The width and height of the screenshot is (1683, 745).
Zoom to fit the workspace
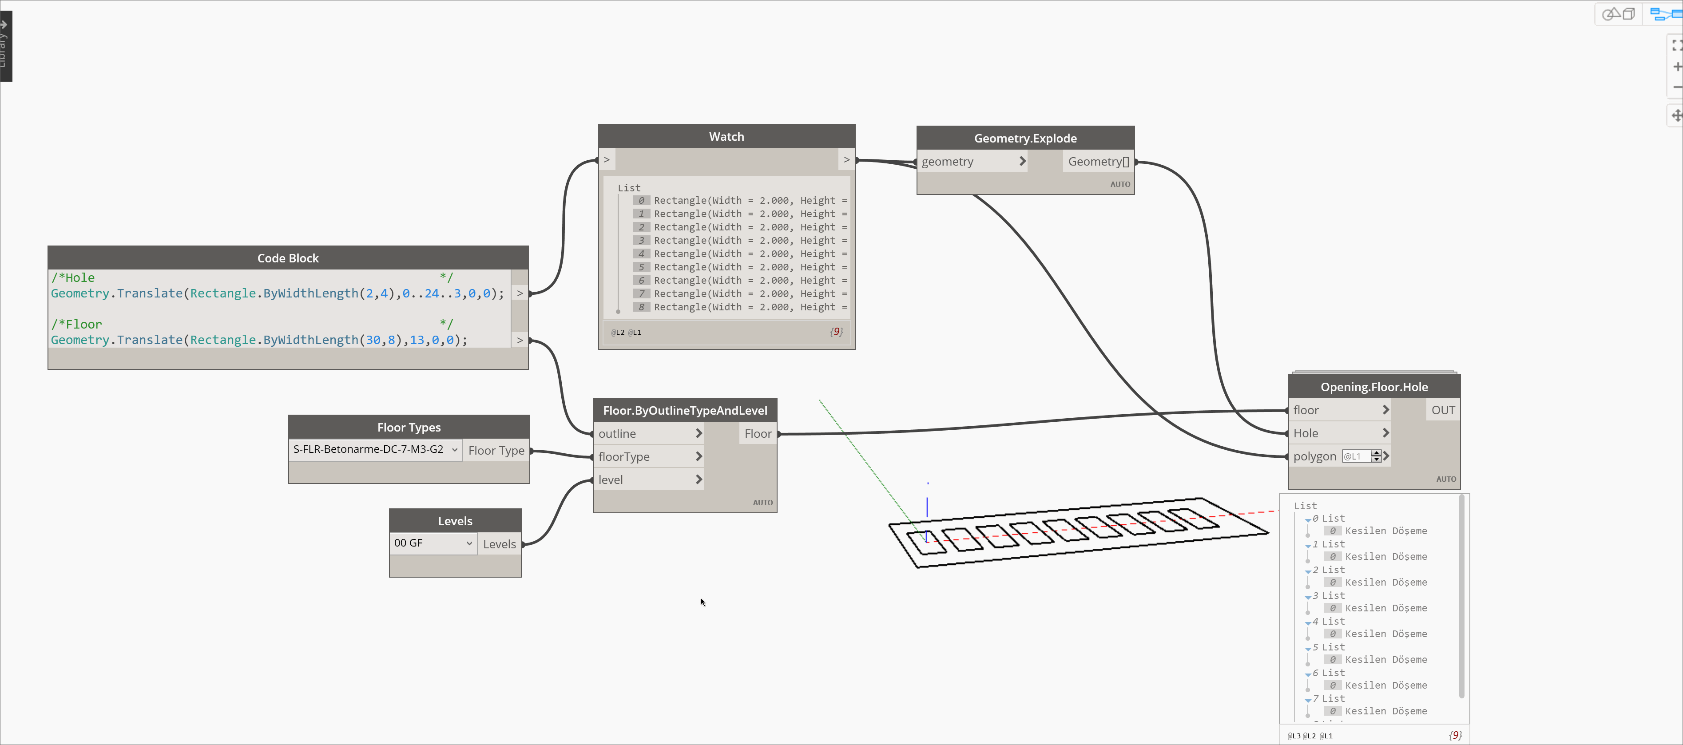click(x=1676, y=45)
